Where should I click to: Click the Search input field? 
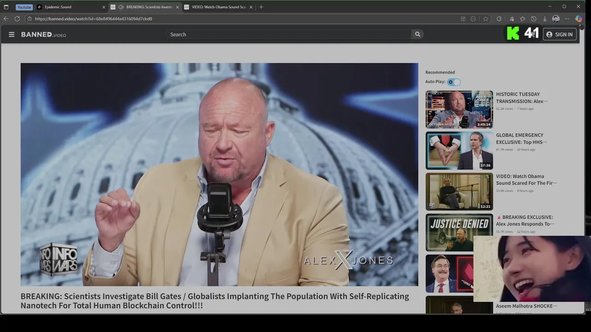tap(289, 35)
